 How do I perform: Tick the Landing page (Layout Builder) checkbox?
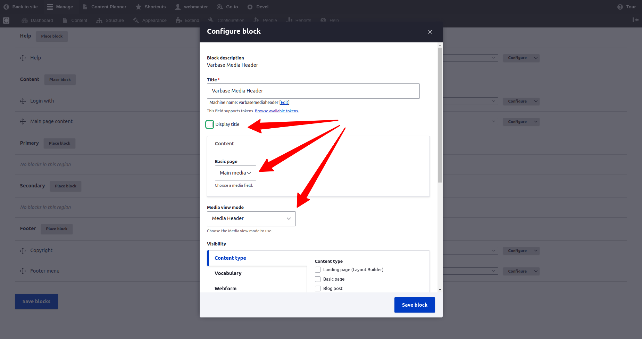coord(318,270)
